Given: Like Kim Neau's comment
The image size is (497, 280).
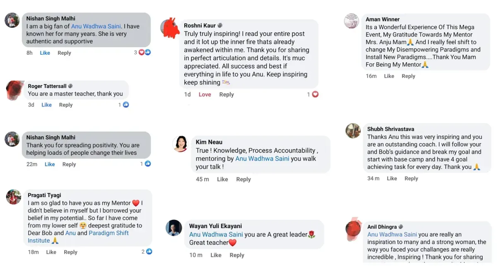Looking at the screenshot, I should pos(222,179).
